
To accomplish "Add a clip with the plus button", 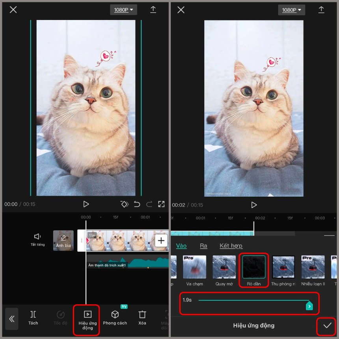I will (x=161, y=240).
